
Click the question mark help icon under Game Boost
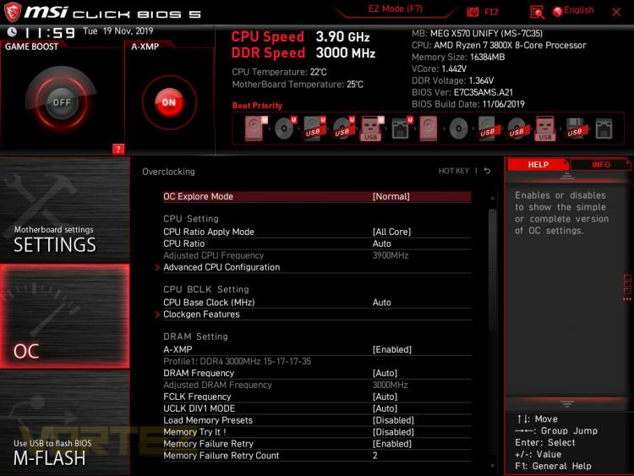[118, 150]
